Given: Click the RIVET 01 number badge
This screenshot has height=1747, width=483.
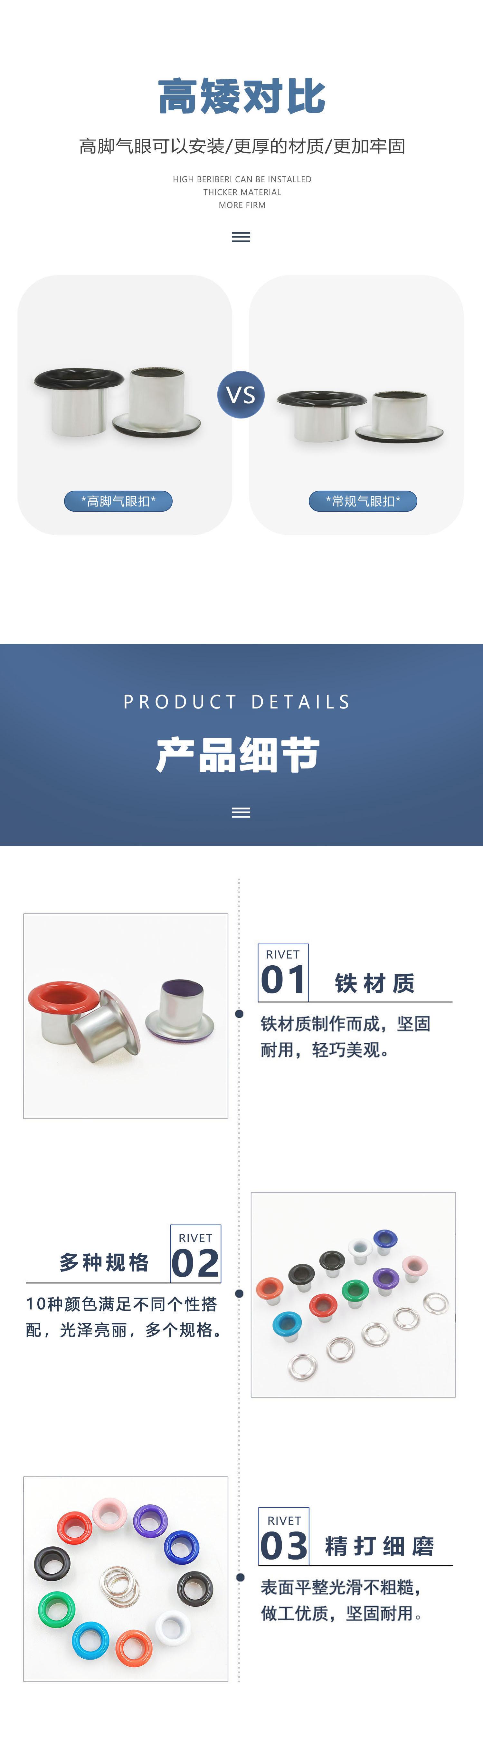Looking at the screenshot, I should [x=283, y=972].
